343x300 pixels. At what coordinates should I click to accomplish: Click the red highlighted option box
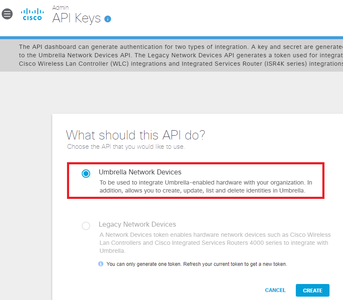(x=196, y=181)
